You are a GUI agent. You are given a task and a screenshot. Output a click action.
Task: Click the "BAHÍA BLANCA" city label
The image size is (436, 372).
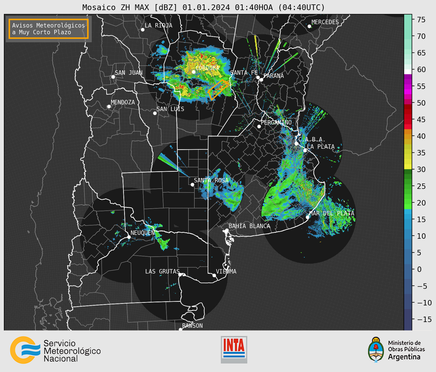(x=249, y=226)
